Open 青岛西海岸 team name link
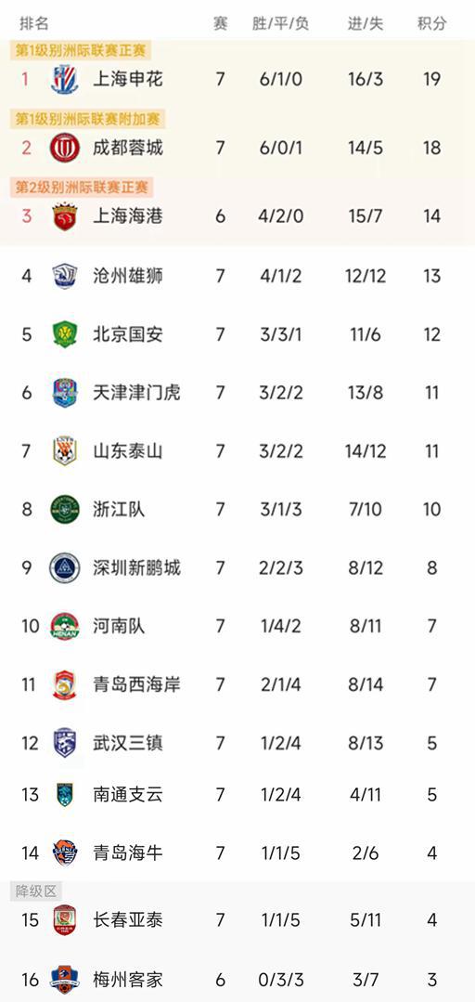Image resolution: width=475 pixels, height=1002 pixels. point(136,684)
